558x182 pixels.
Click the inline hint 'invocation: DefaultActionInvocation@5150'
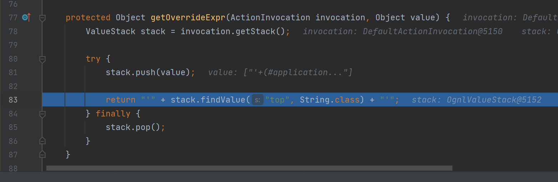click(402, 31)
